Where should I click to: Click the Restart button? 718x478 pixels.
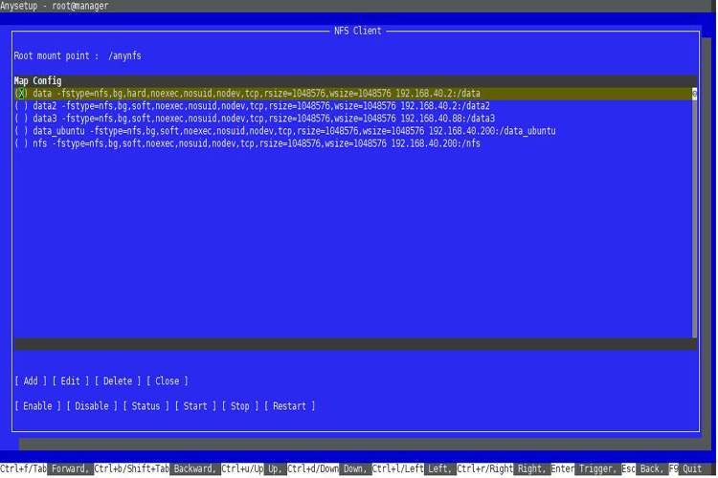[x=289, y=406]
